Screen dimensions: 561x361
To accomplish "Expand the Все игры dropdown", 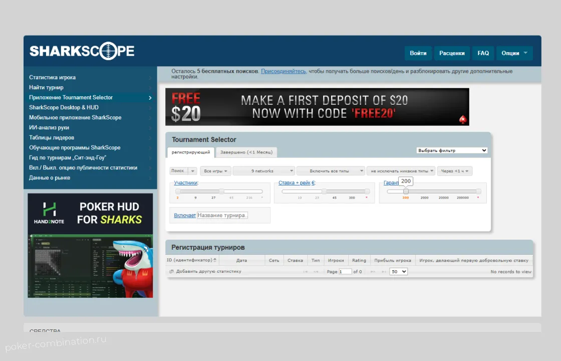I will (215, 171).
